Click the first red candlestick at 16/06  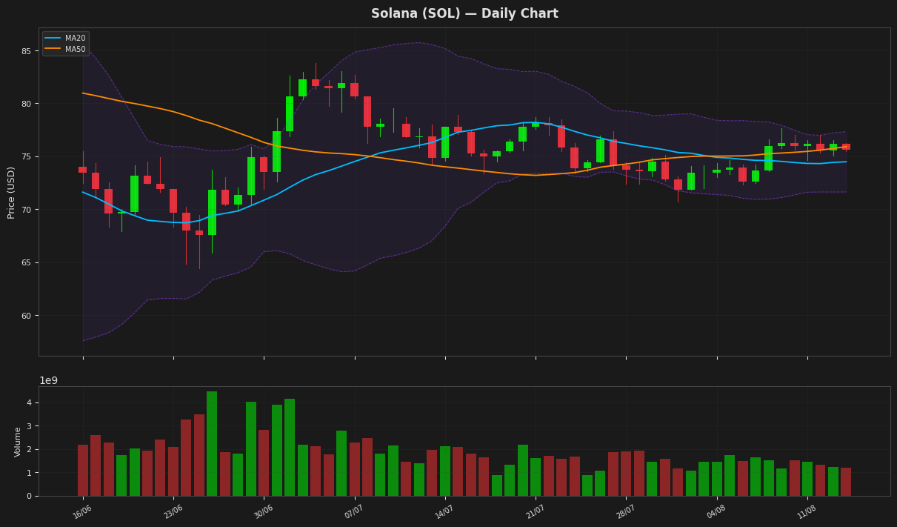(83, 170)
